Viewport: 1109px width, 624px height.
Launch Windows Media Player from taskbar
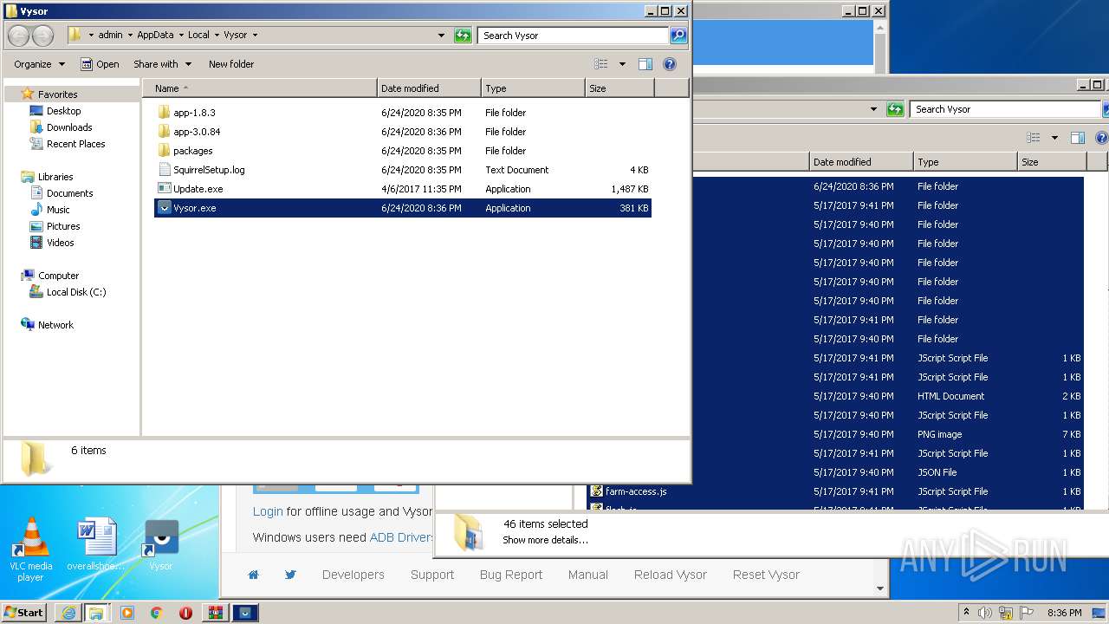tap(126, 613)
